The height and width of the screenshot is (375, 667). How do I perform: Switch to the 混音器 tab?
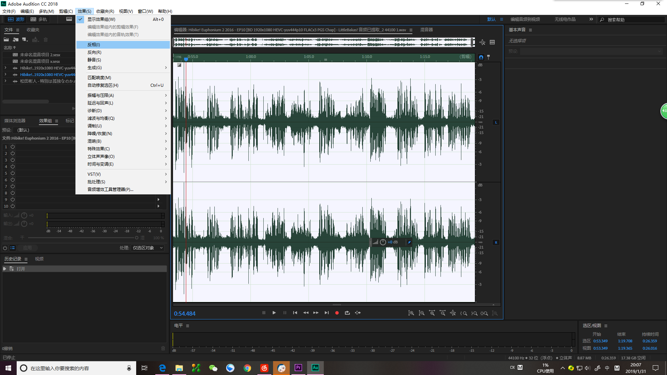[x=426, y=30]
